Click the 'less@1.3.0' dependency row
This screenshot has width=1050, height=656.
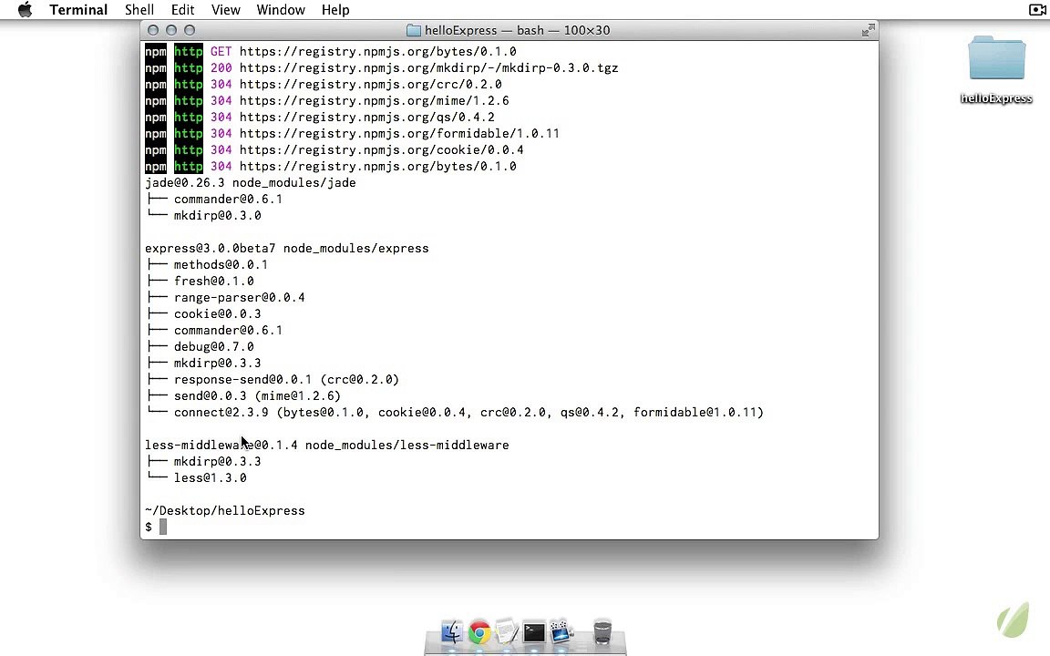211,478
